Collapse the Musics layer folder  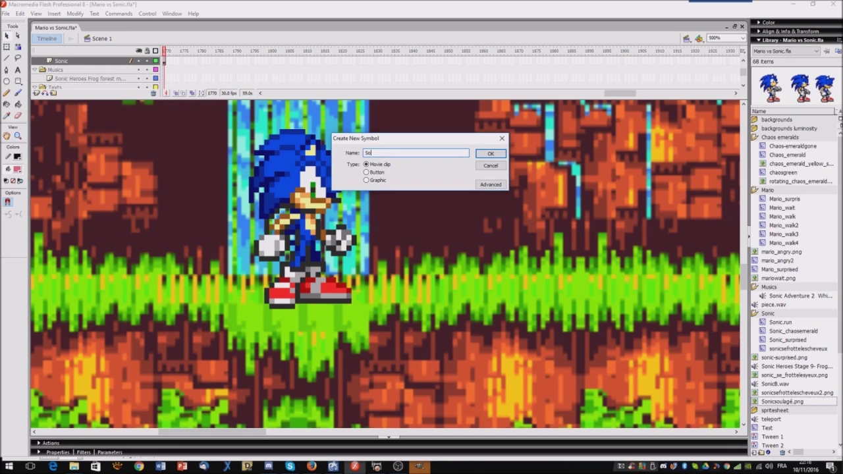pyautogui.click(x=34, y=70)
